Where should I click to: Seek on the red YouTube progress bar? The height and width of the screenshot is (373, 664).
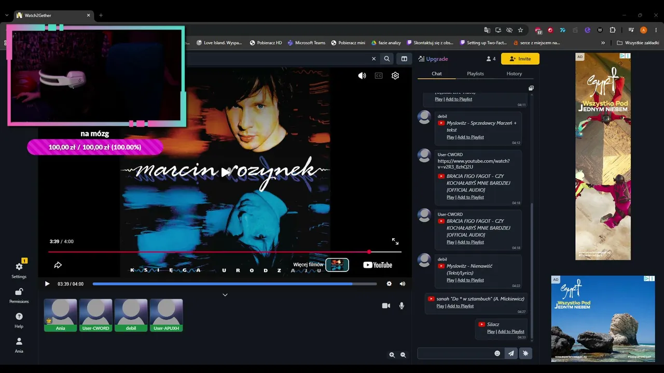(225, 252)
